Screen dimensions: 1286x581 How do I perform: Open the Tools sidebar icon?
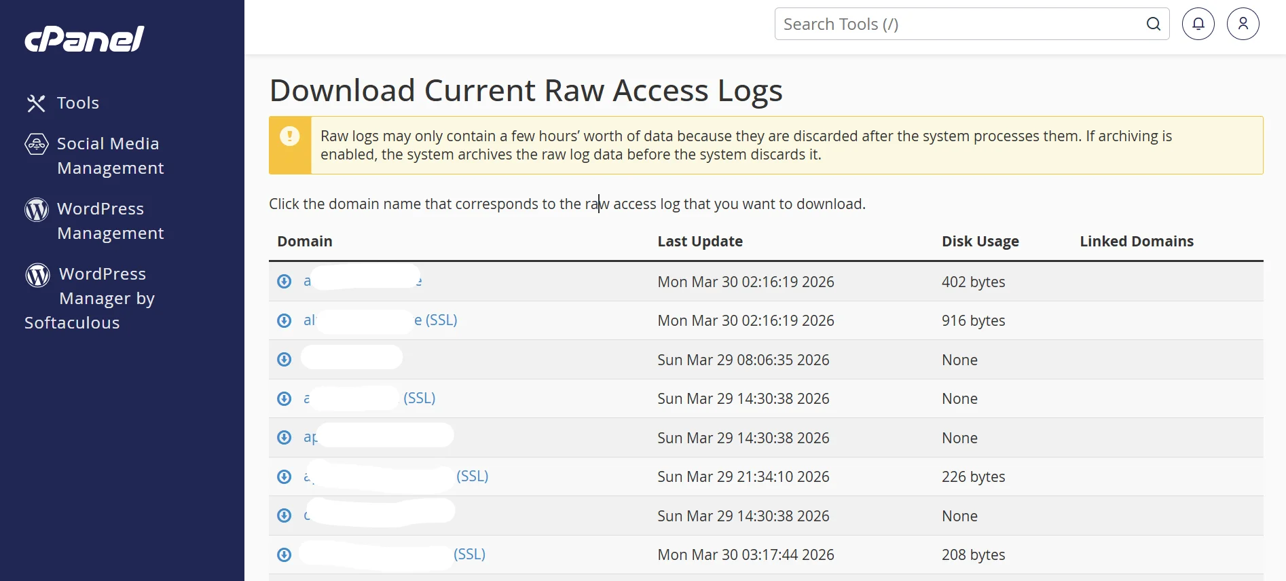(x=36, y=103)
